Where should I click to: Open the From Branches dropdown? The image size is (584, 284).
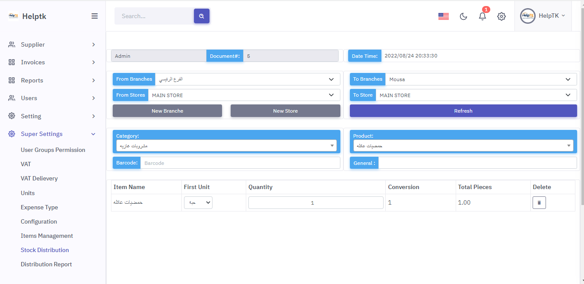tap(248, 79)
